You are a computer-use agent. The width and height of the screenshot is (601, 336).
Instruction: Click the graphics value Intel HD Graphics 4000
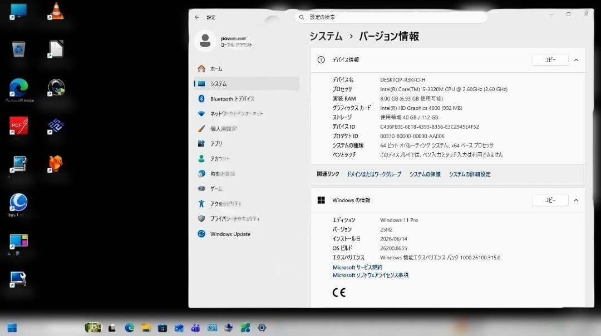(421, 108)
